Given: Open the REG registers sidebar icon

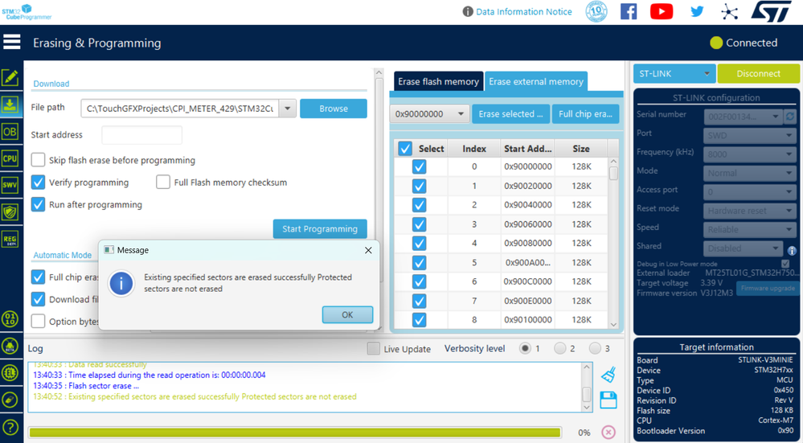Looking at the screenshot, I should pos(10,239).
